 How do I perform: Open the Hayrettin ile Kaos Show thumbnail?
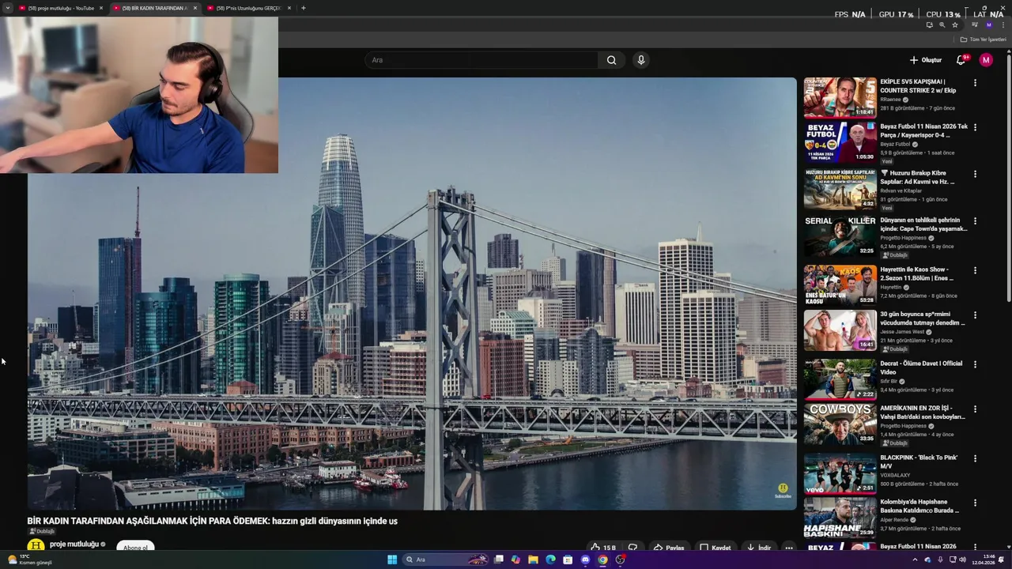coord(840,284)
